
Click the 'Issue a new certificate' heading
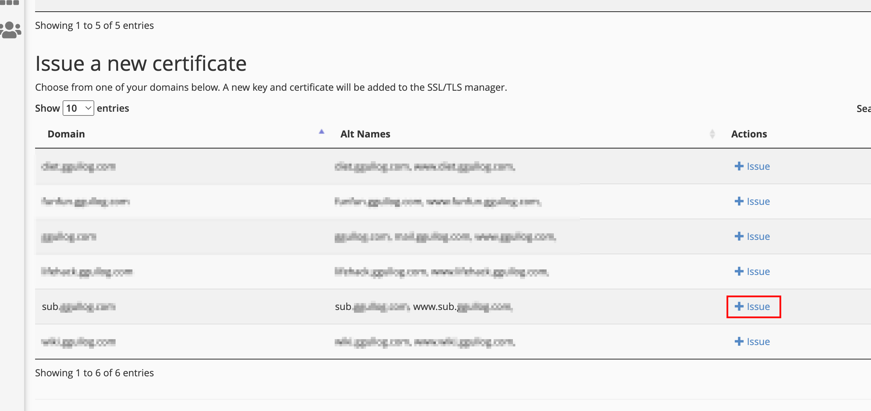tap(141, 64)
